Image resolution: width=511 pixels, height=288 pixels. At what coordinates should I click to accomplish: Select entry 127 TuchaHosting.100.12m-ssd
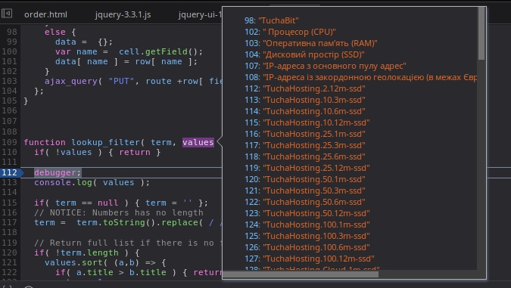point(310,259)
